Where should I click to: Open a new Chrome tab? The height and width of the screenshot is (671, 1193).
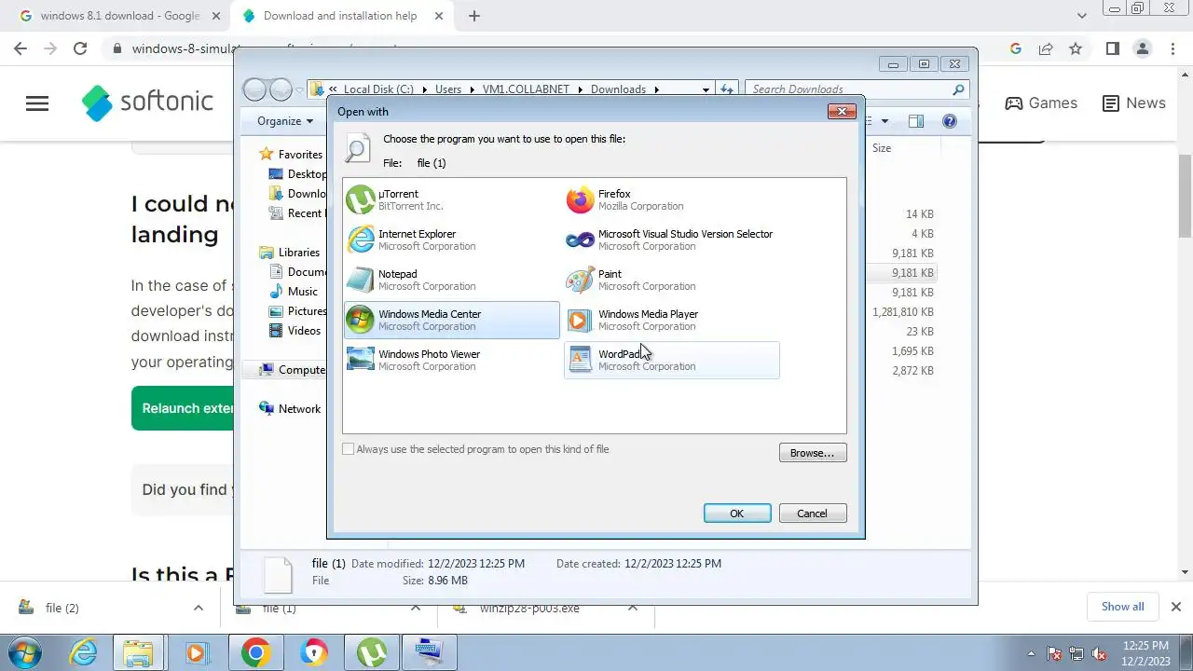pyautogui.click(x=474, y=16)
